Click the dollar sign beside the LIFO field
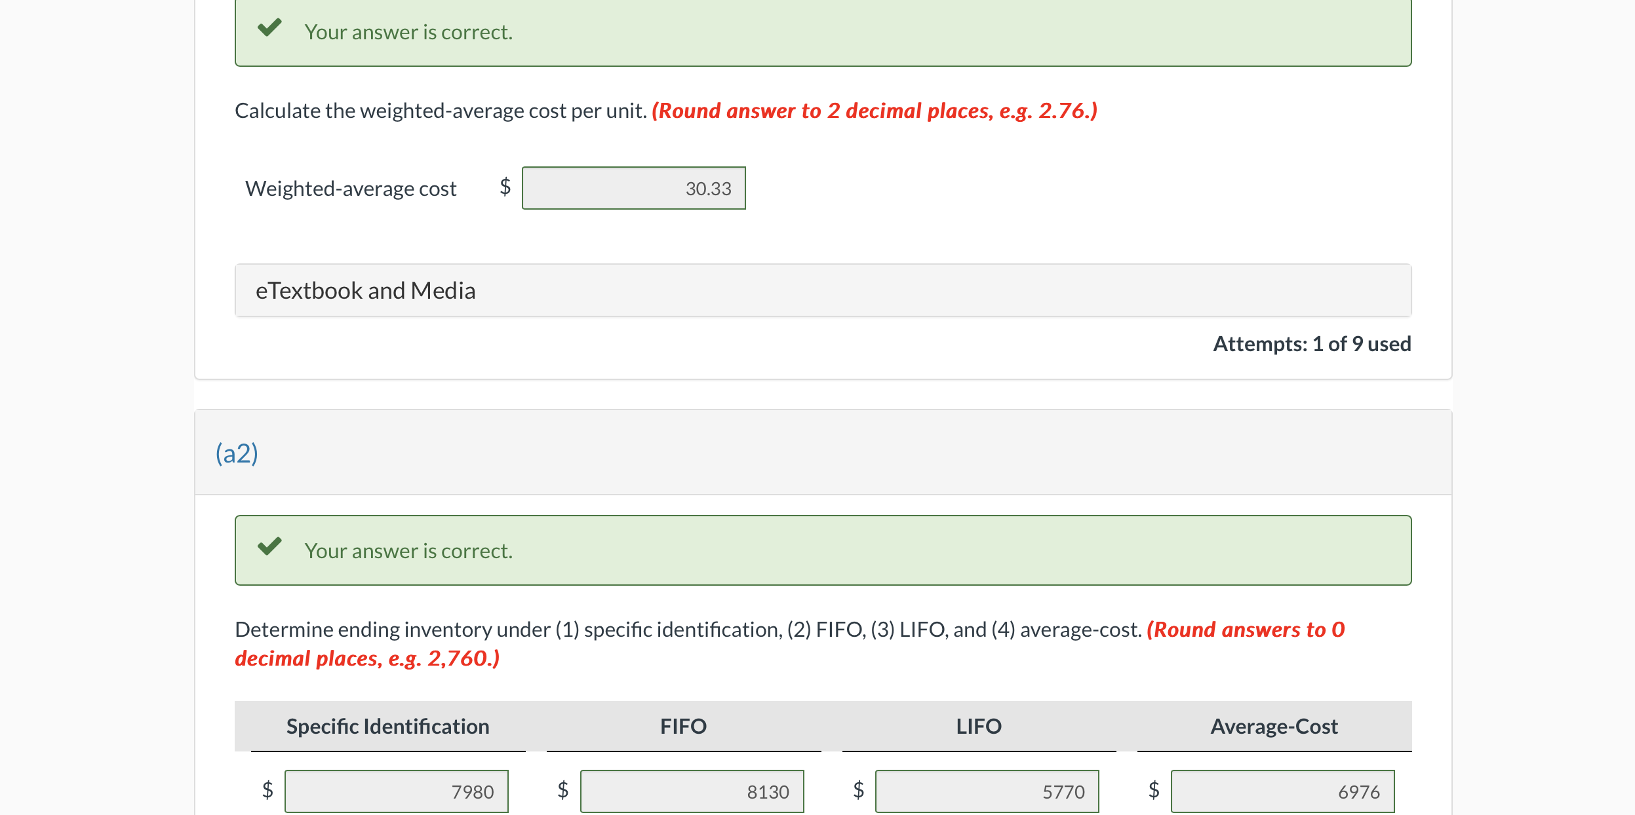Viewport: 1635px width, 815px height. pyautogui.click(x=857, y=791)
